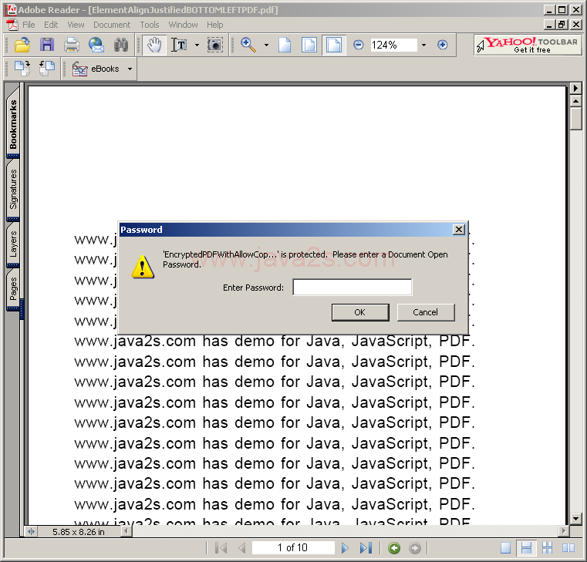Open the Tools menu
This screenshot has height=562, width=587.
150,25
